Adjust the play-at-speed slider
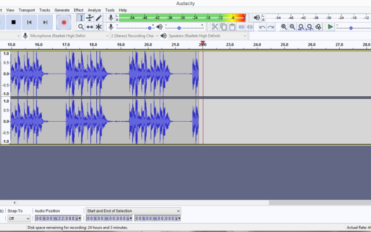This screenshot has width=371, height=232. [x=351, y=28]
